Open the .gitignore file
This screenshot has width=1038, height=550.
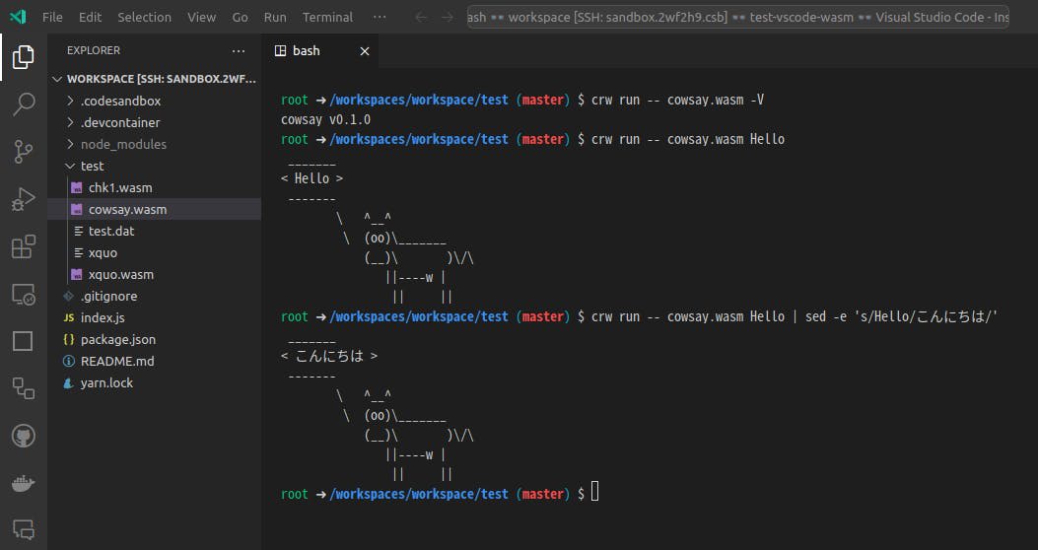[x=154, y=296]
